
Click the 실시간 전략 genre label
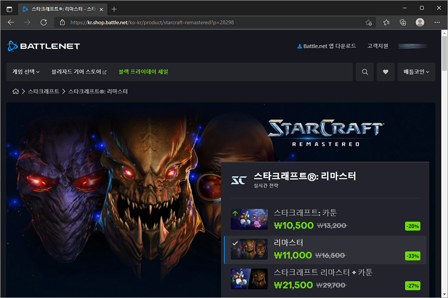click(x=266, y=186)
